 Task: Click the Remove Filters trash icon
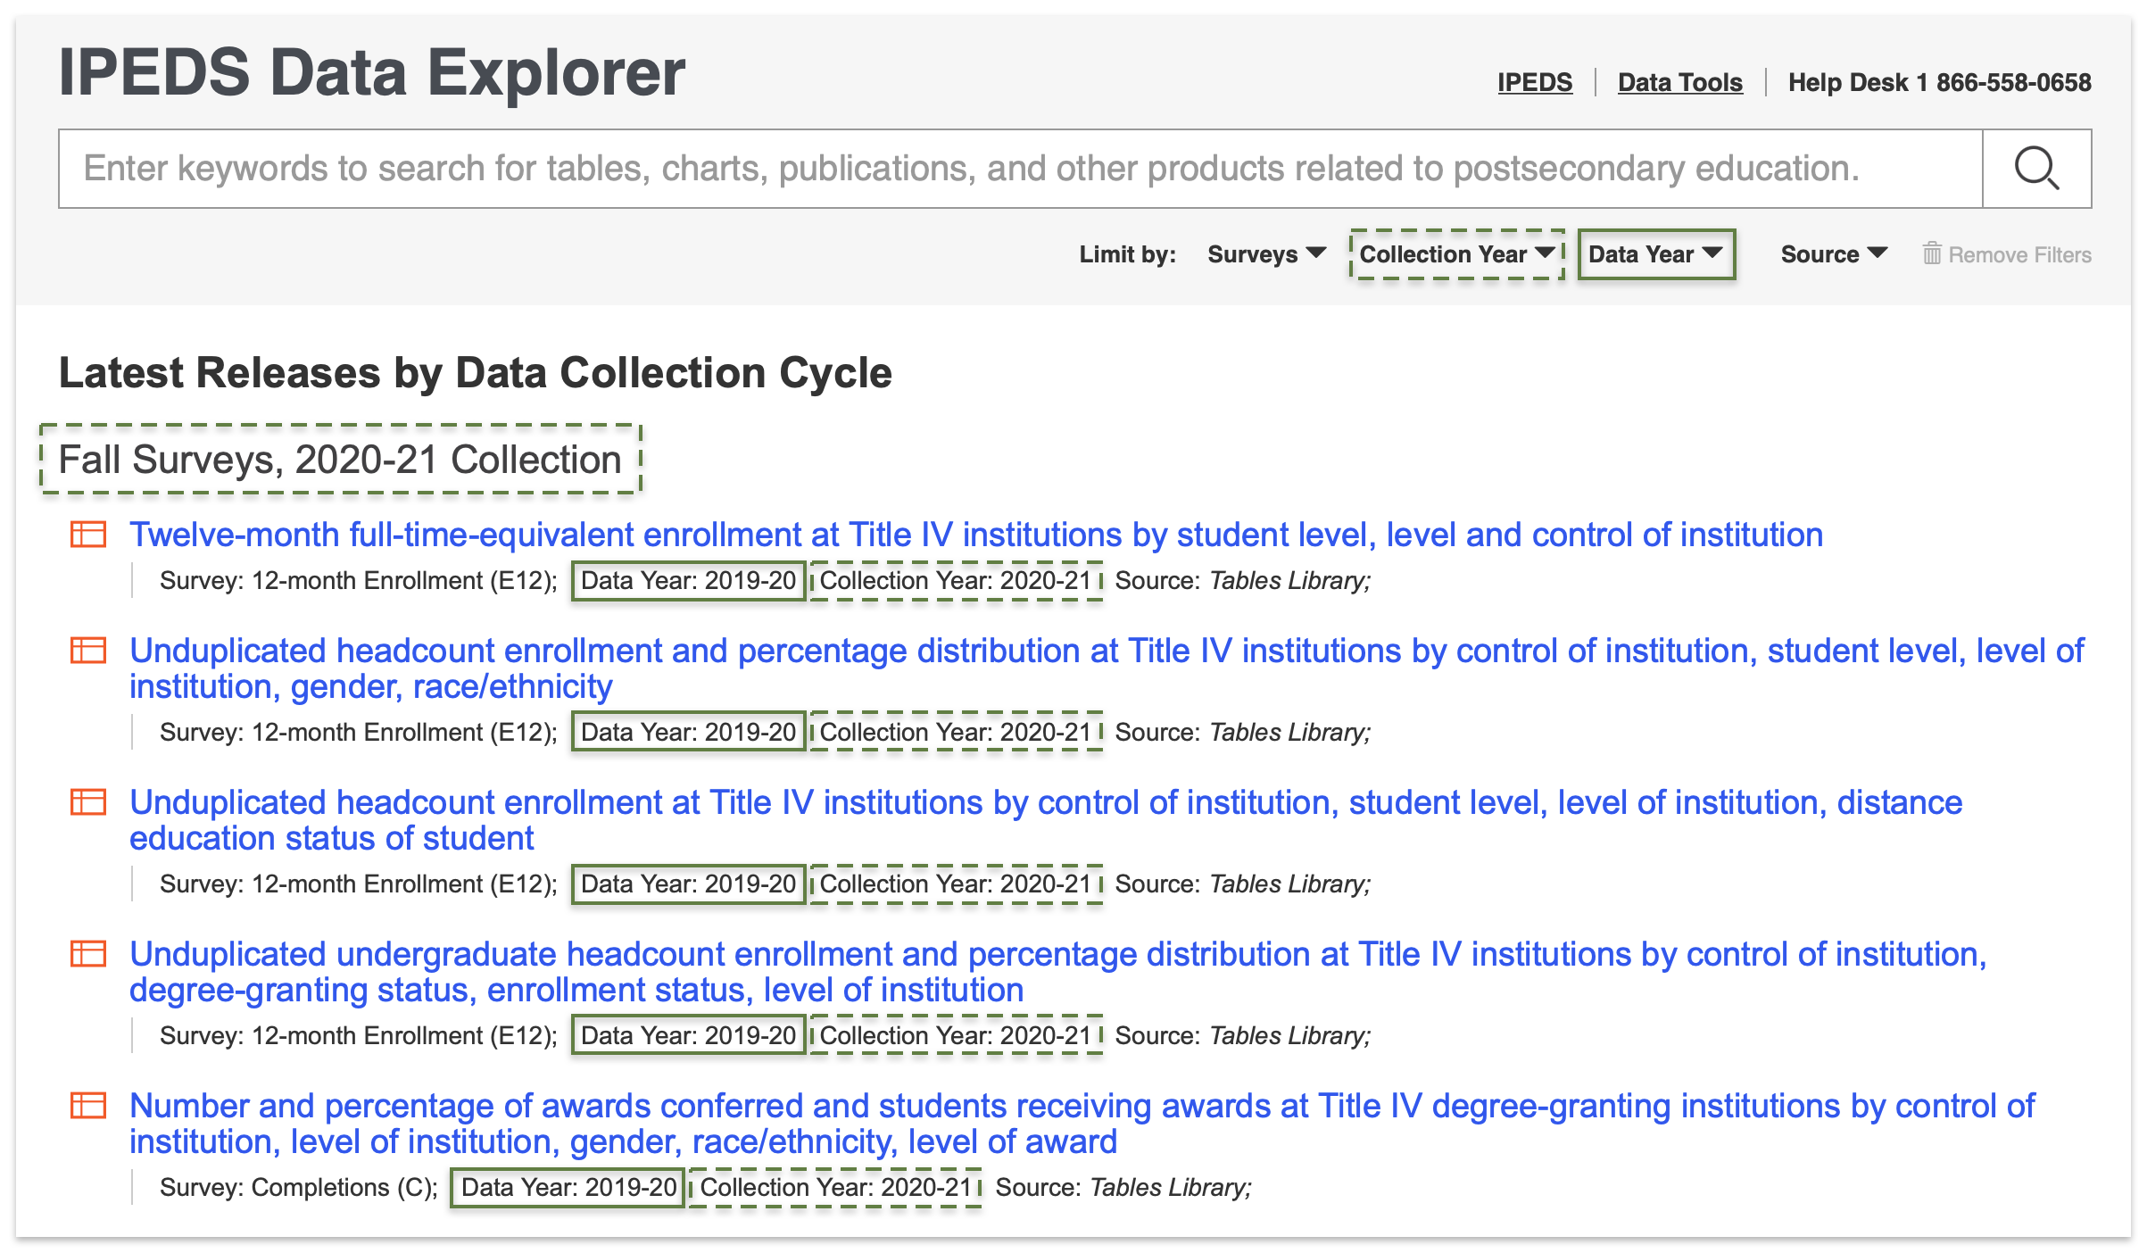1932,254
